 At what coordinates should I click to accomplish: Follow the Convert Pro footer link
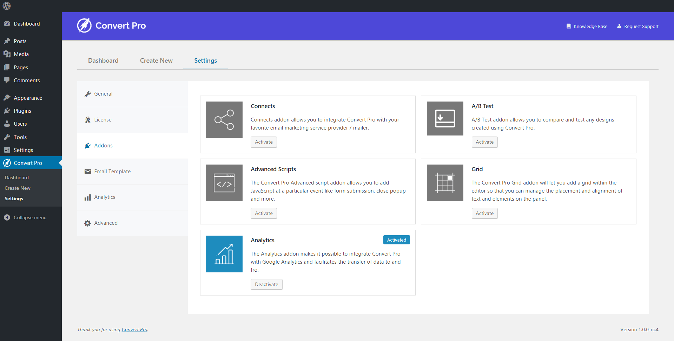coord(134,329)
